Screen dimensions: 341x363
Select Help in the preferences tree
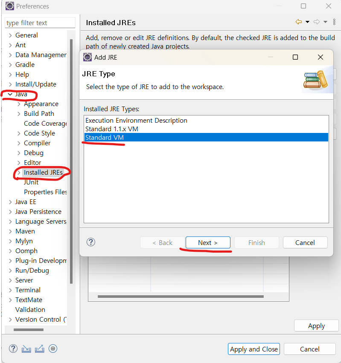(22, 75)
